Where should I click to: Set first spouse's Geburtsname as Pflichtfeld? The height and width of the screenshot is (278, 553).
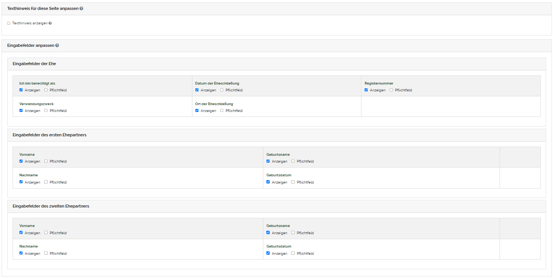[292, 161]
